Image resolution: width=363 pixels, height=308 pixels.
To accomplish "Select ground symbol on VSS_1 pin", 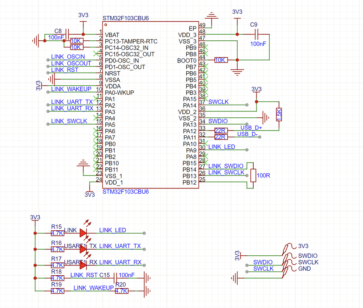I will coord(83,163).
